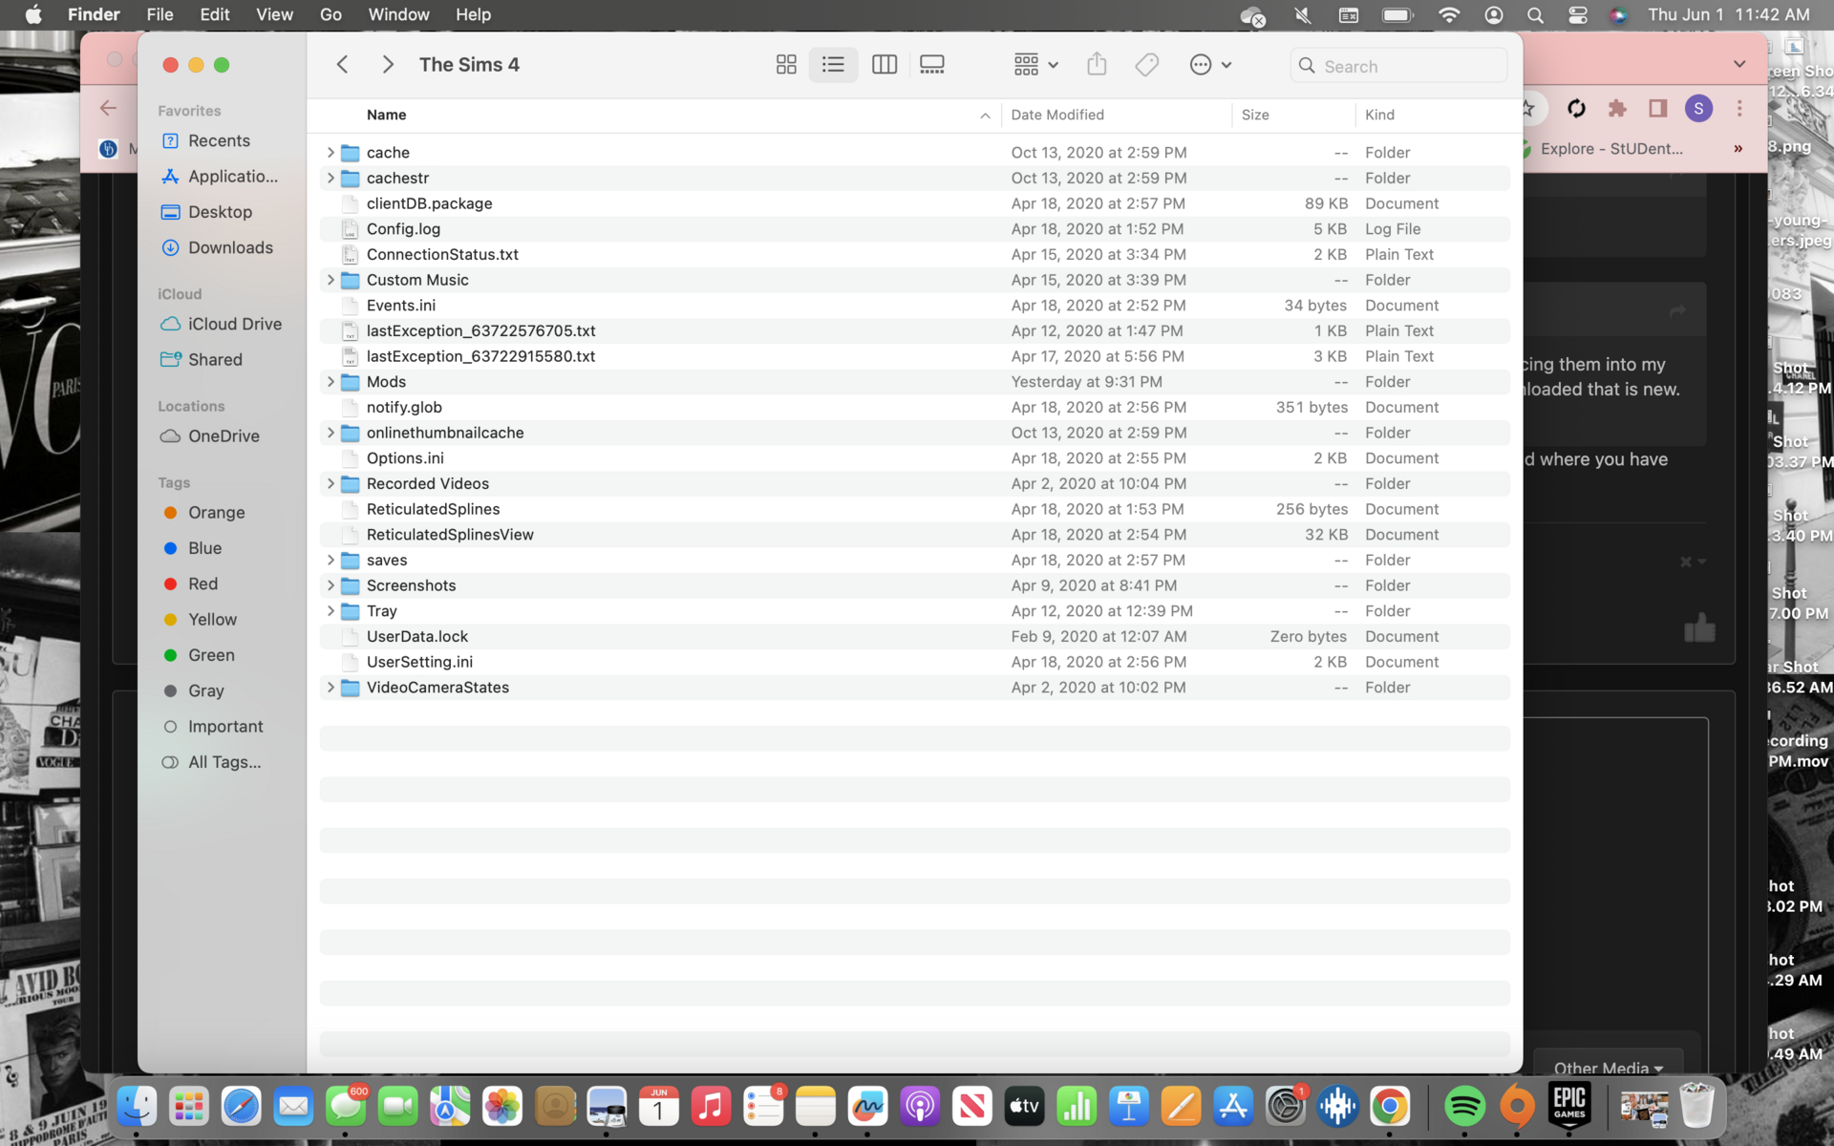Open the Group By dropdown in toolbar
Viewport: 1834px width, 1146px height.
point(1036,65)
